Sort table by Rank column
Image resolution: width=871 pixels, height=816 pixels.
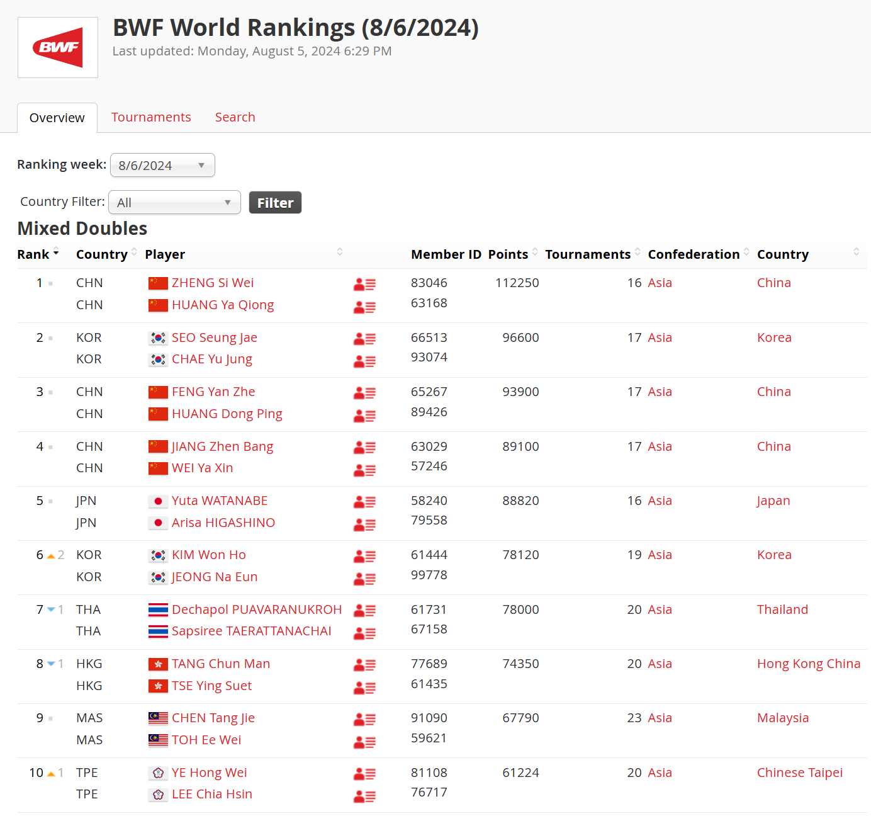pyautogui.click(x=38, y=254)
